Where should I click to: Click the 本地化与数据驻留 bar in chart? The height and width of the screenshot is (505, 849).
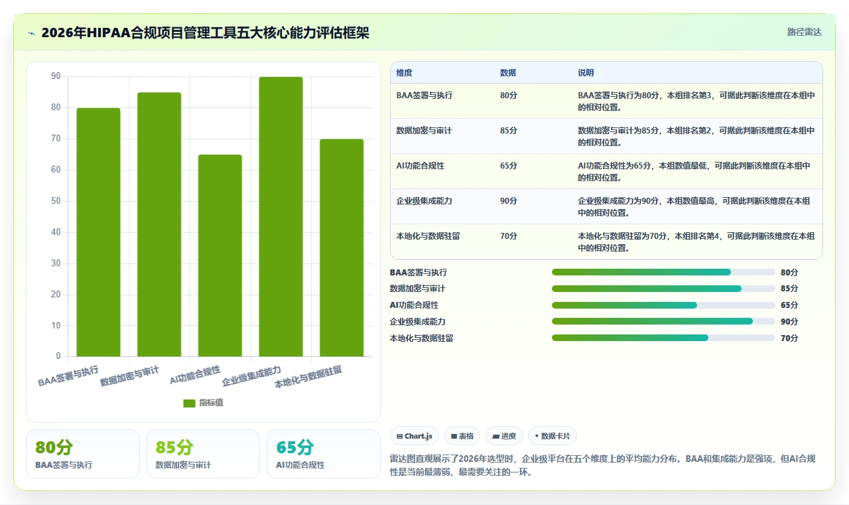pos(342,248)
